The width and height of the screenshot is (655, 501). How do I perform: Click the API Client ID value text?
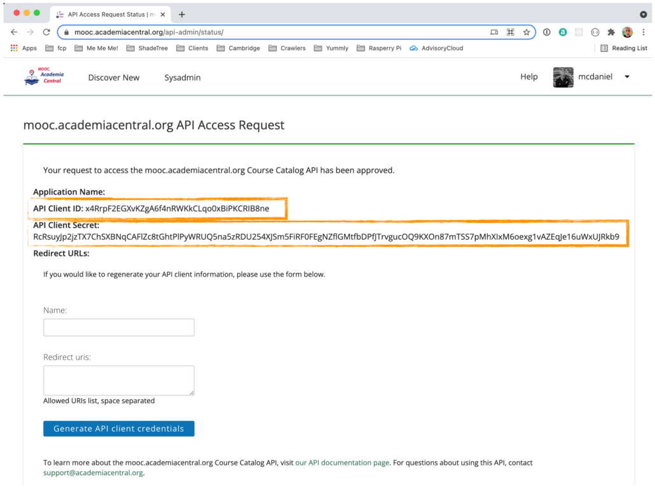point(177,209)
